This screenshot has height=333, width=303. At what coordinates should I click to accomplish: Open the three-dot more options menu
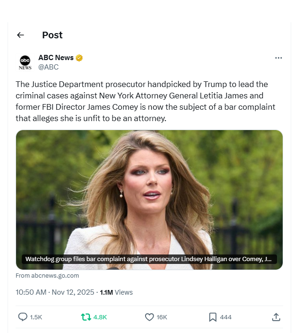[x=278, y=58]
